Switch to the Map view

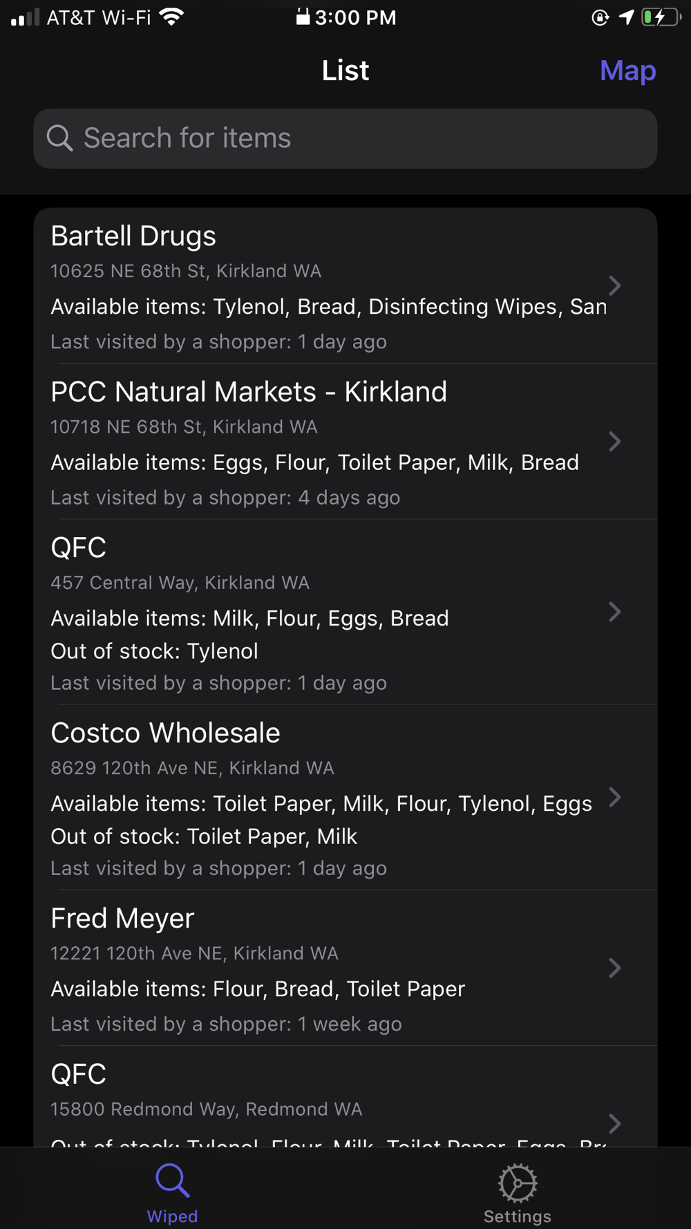[x=627, y=71]
